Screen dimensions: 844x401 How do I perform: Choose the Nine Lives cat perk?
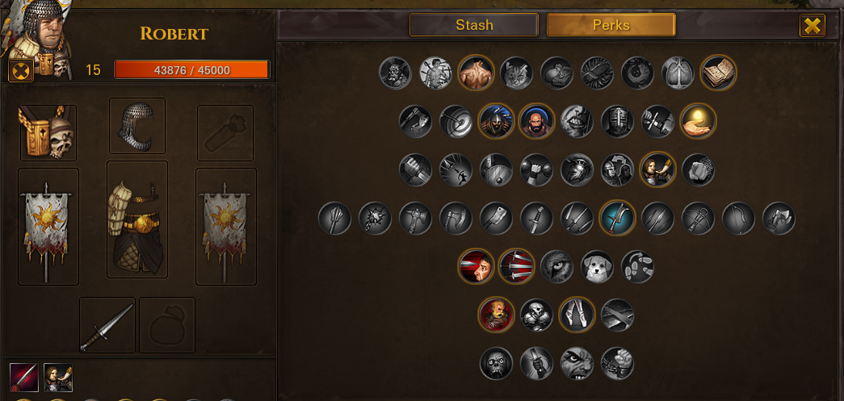pyautogui.click(x=516, y=73)
